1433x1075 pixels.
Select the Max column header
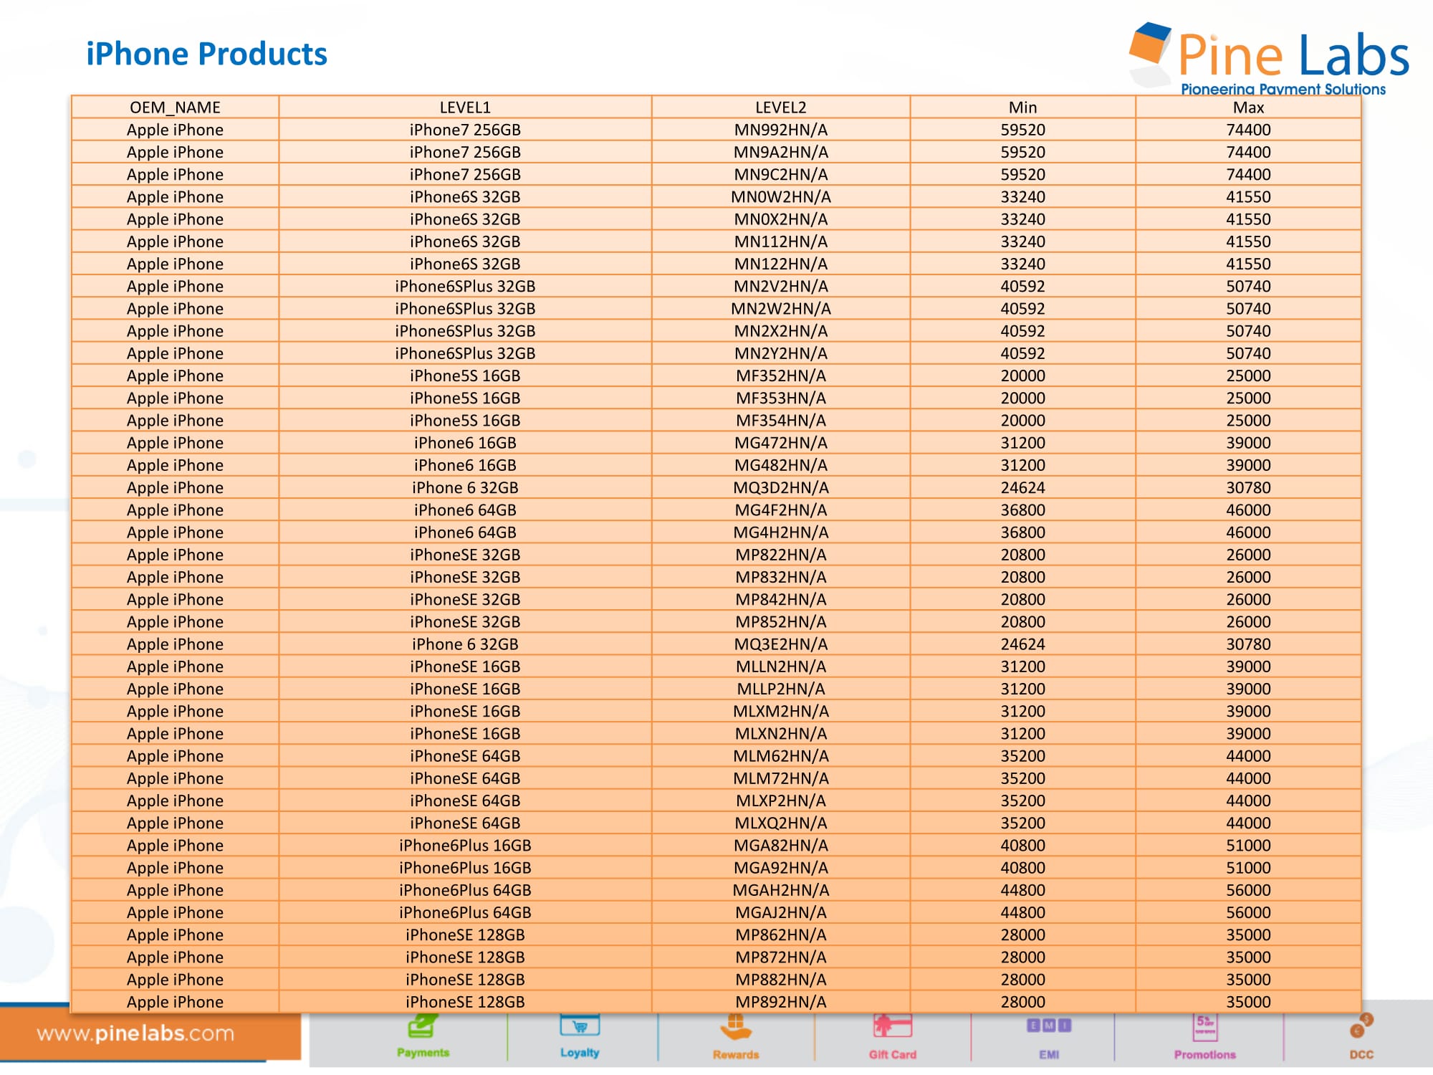click(x=1248, y=107)
